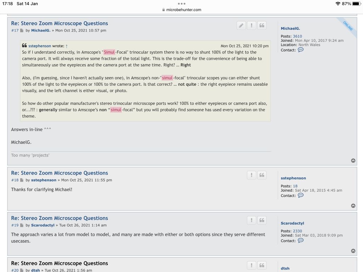Click the quote timestamp "Mon Oct 25, 2021 10:20 pm"
The image size is (363, 272).
245,46
